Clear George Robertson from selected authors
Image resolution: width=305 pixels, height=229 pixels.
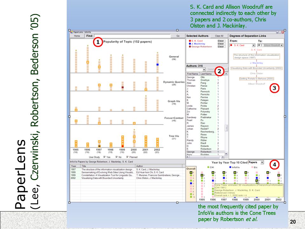pos(221,47)
